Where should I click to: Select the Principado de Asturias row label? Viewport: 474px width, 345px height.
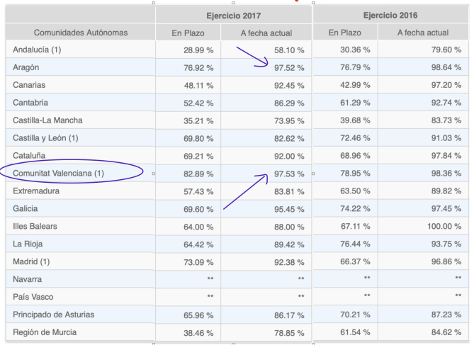(54, 315)
